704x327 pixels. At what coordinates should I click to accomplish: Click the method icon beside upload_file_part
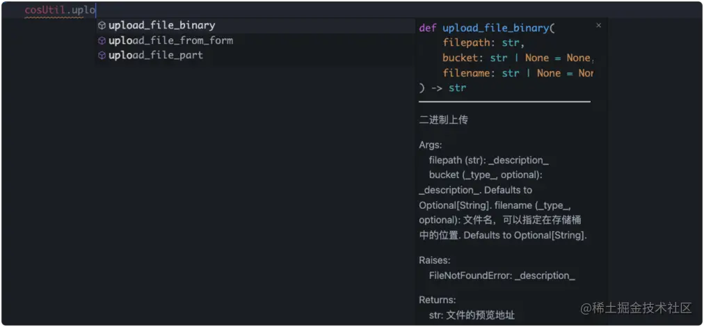click(x=102, y=56)
